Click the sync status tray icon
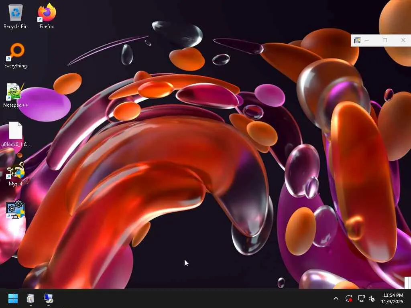 click(x=348, y=298)
